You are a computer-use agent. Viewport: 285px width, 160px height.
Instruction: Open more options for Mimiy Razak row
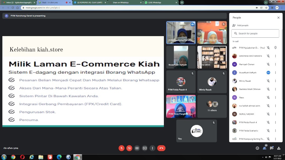275,81
